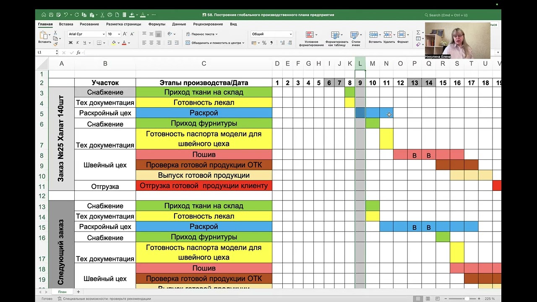This screenshot has width=537, height=302.
Task: Click the accessibility recommendations status text
Action: pyautogui.click(x=107, y=299)
